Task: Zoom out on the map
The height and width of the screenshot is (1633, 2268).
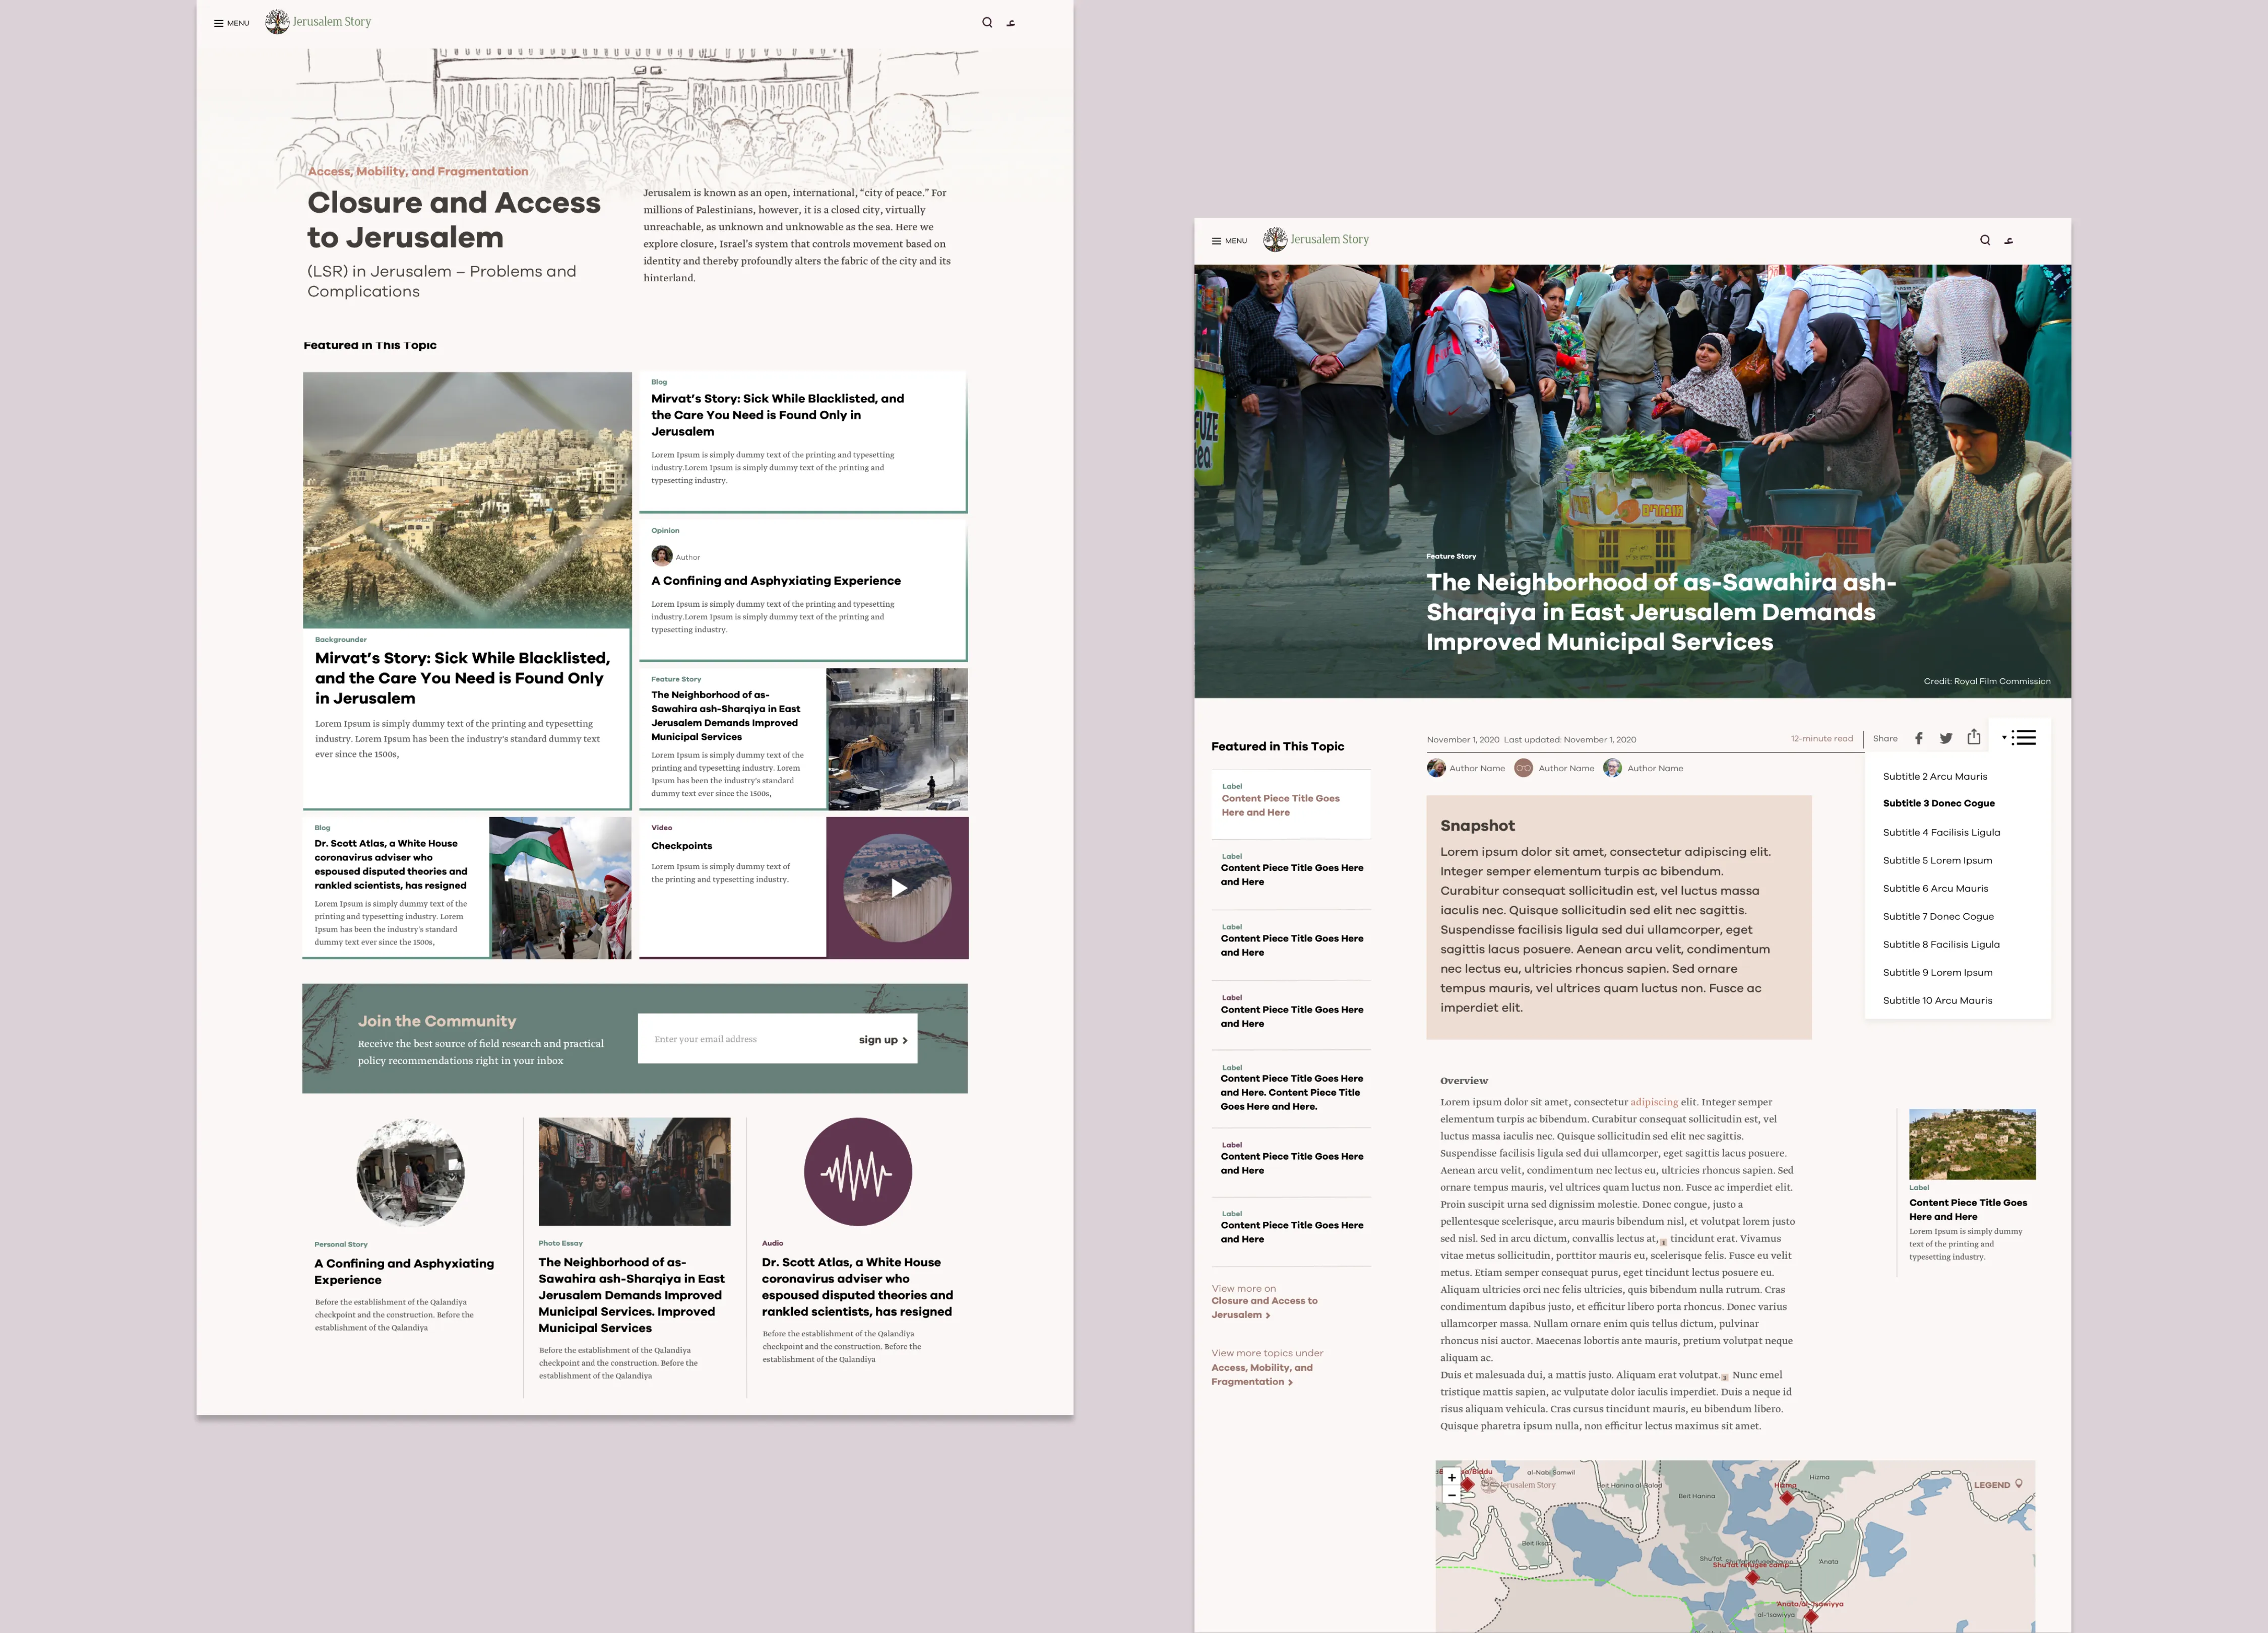Action: [x=1452, y=1494]
